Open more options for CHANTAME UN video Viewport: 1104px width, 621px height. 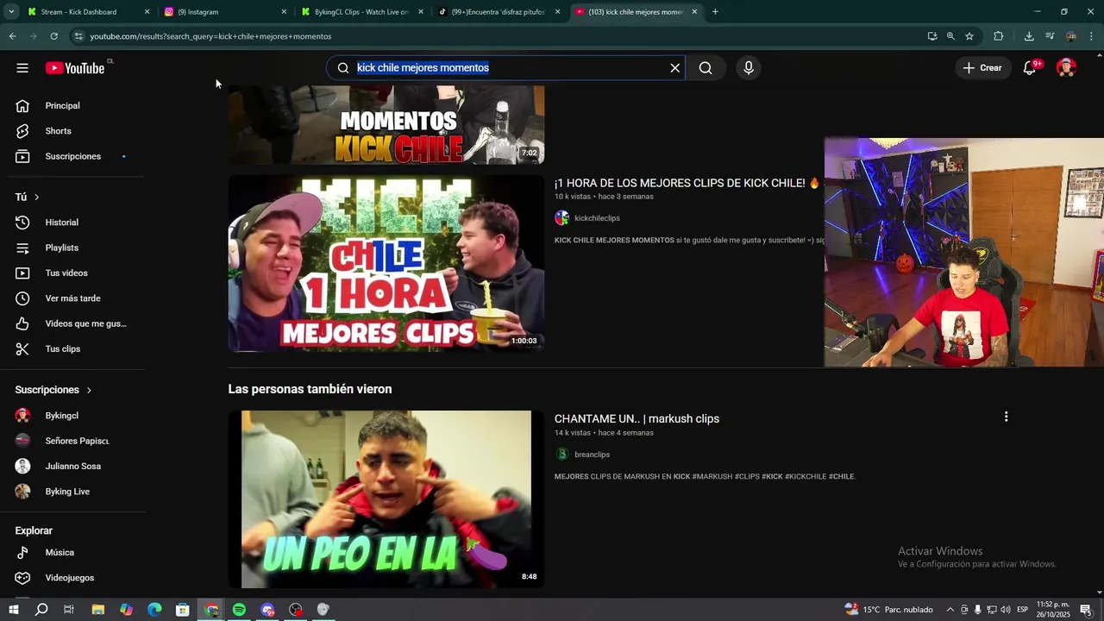(x=1006, y=417)
